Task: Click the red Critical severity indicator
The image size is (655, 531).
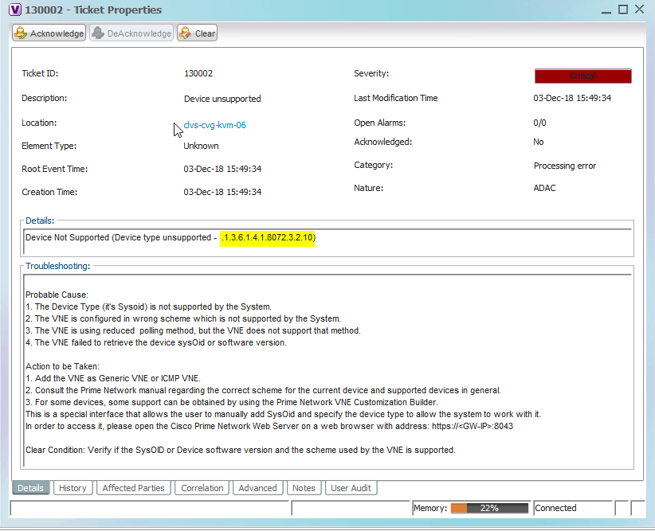Action: [582, 76]
